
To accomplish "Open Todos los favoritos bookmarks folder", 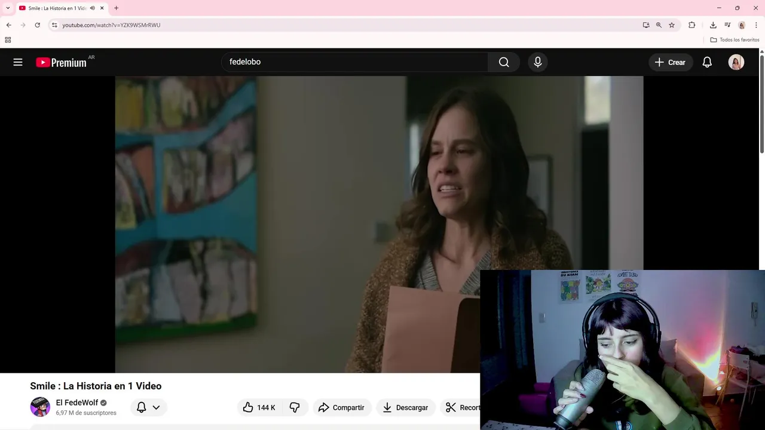I will (735, 40).
